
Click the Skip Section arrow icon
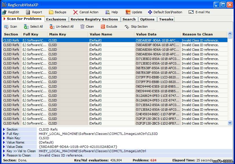pyautogui.click(x=127, y=27)
